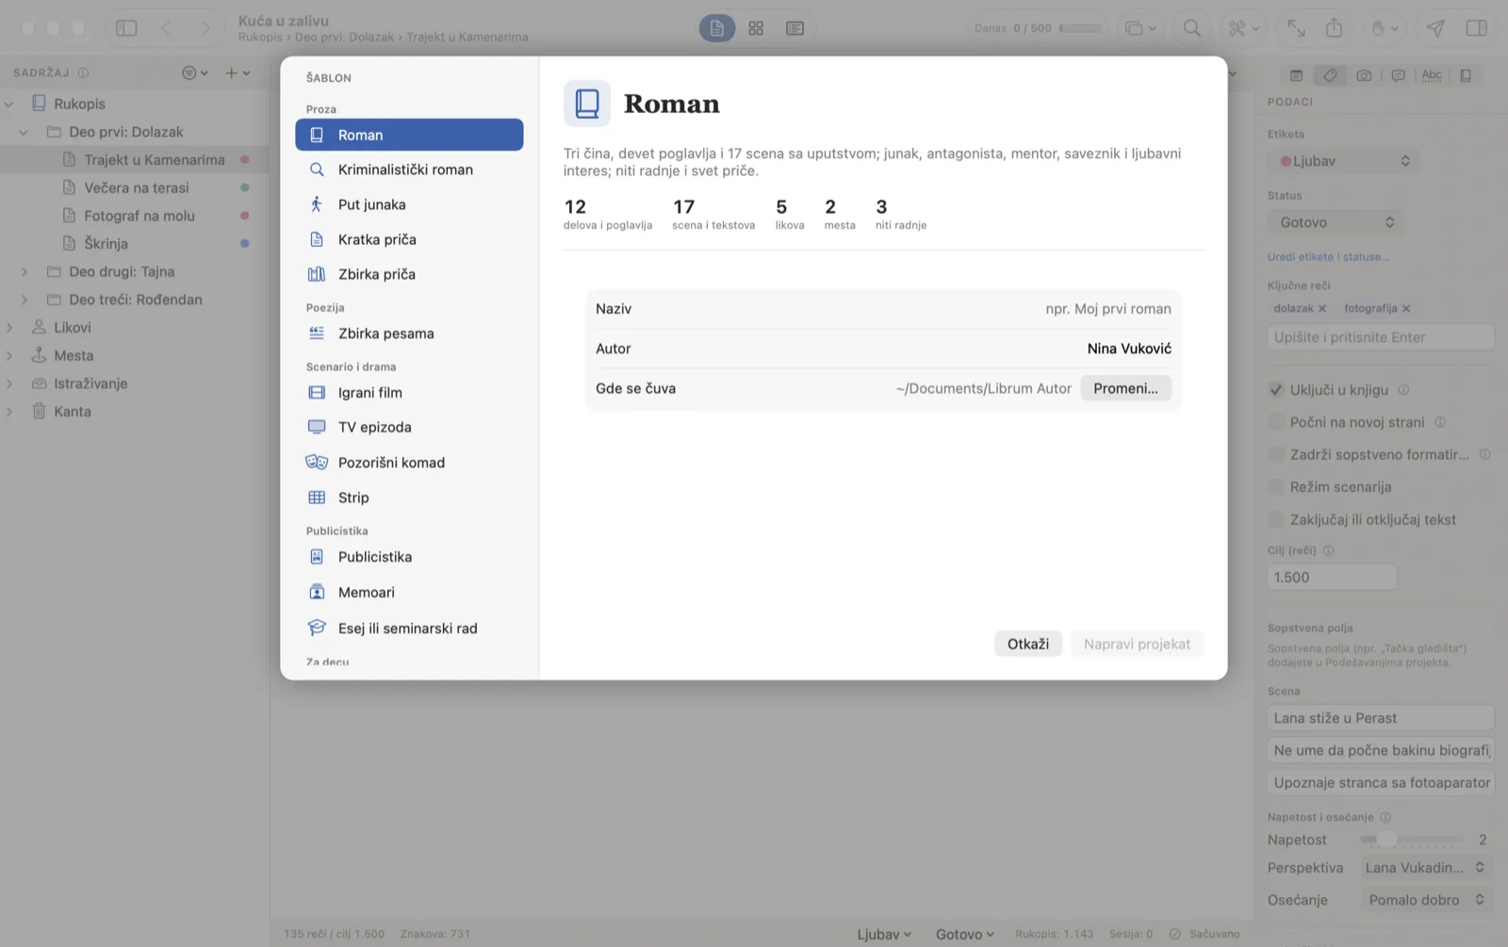The width and height of the screenshot is (1508, 947).
Task: Select 'Put junaka' template
Action: [x=409, y=204]
